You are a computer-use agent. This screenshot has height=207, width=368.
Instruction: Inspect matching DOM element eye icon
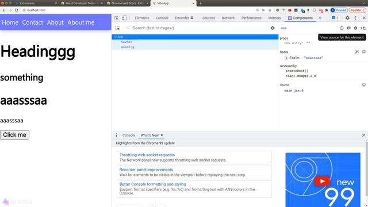(348, 28)
